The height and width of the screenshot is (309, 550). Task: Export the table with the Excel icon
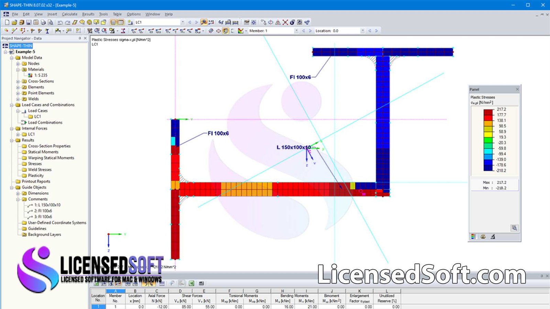pos(191,283)
